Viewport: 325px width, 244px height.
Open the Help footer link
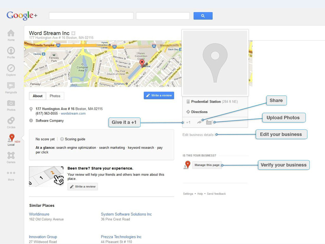[200, 194]
